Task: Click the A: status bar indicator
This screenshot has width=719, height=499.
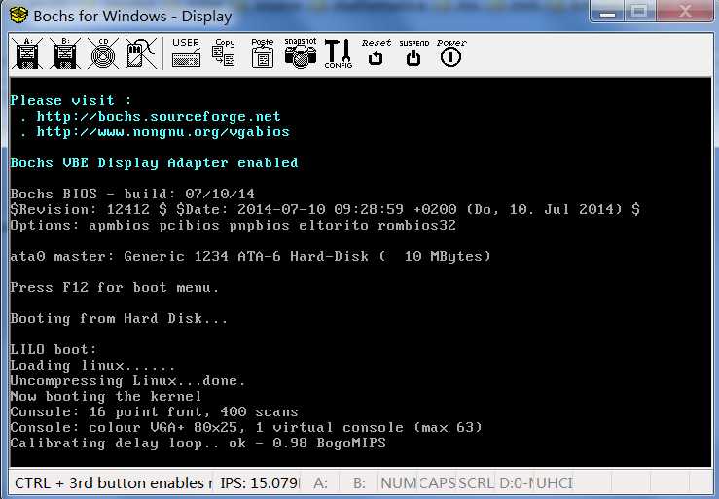Action: coord(320,482)
